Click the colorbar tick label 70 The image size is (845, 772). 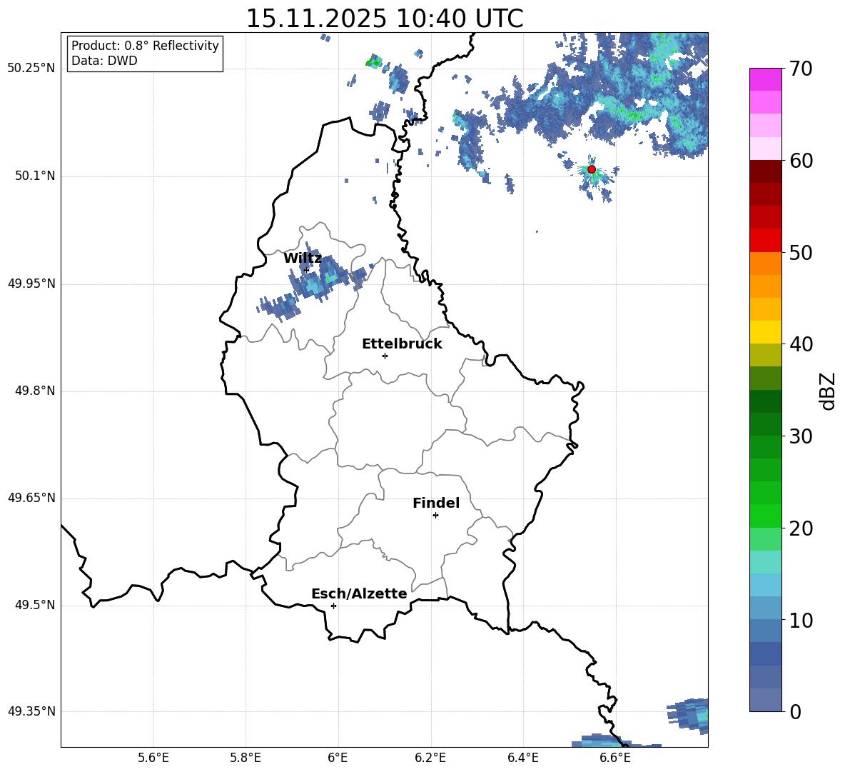point(801,69)
